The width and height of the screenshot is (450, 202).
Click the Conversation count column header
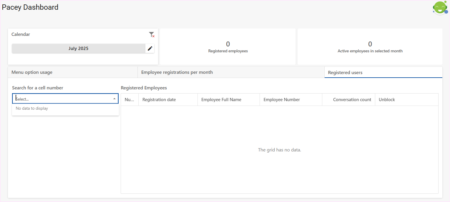click(x=352, y=100)
